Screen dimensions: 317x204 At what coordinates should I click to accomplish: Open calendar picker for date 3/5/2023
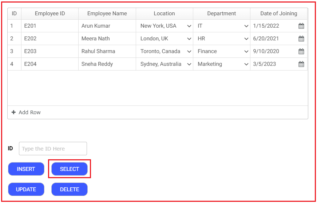click(x=301, y=64)
